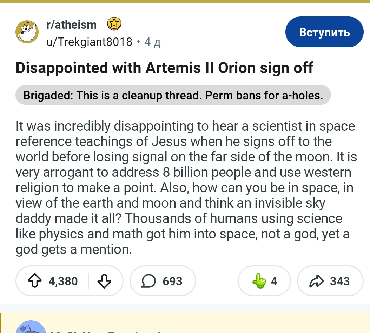
Task: Downvote the post with the down arrow
Action: tap(104, 281)
